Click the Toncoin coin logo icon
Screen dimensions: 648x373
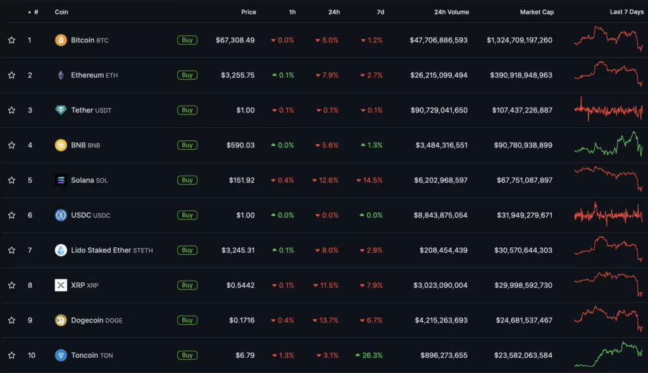[x=61, y=355]
